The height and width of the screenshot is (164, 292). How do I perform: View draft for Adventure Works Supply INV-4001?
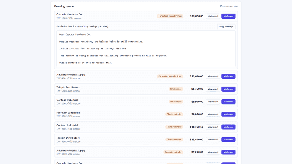coord(213,76)
